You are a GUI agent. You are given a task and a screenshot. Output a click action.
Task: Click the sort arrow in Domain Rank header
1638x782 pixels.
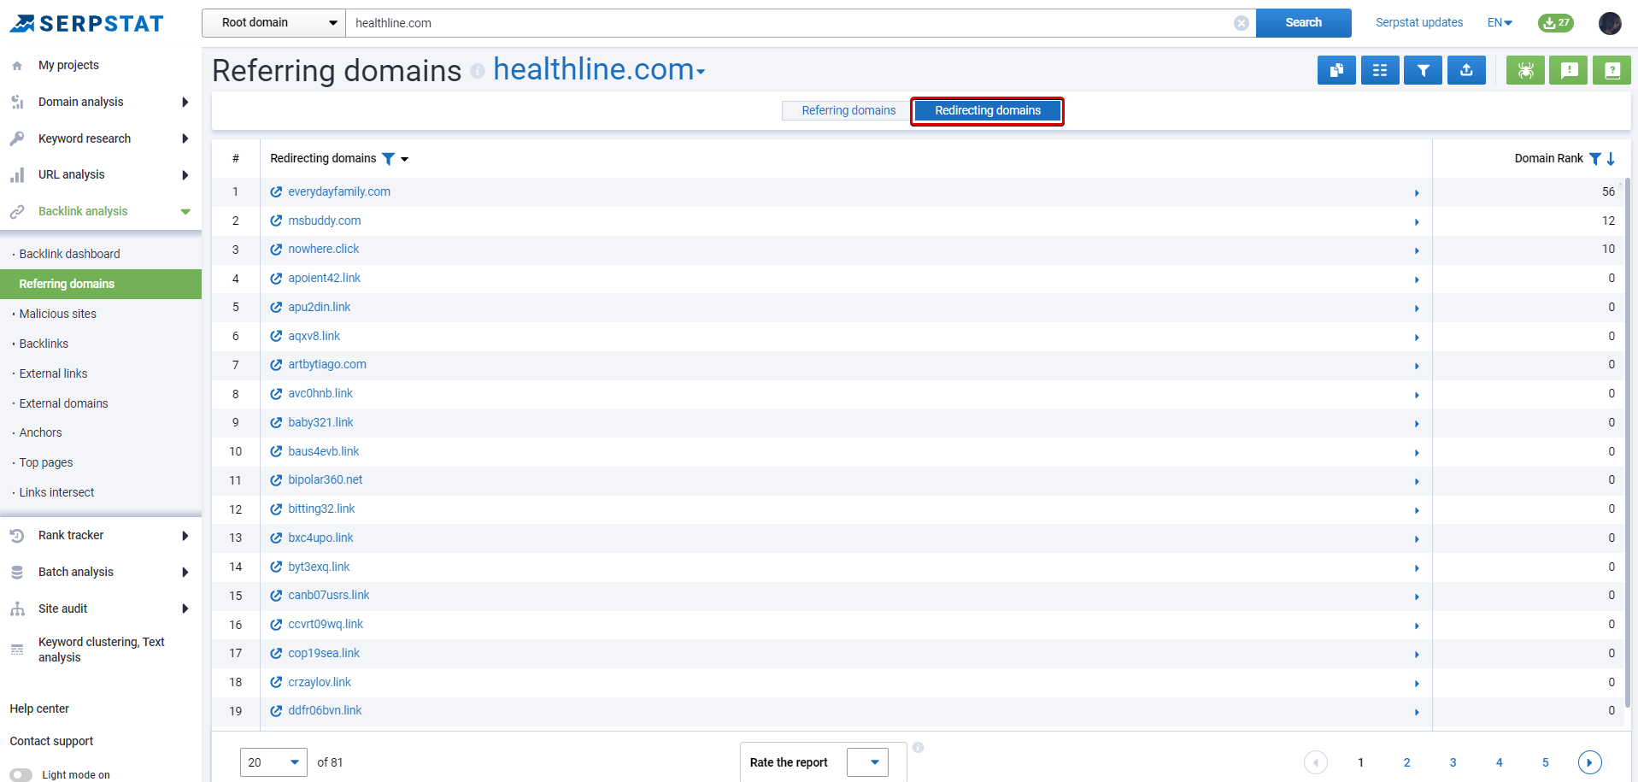1611,159
